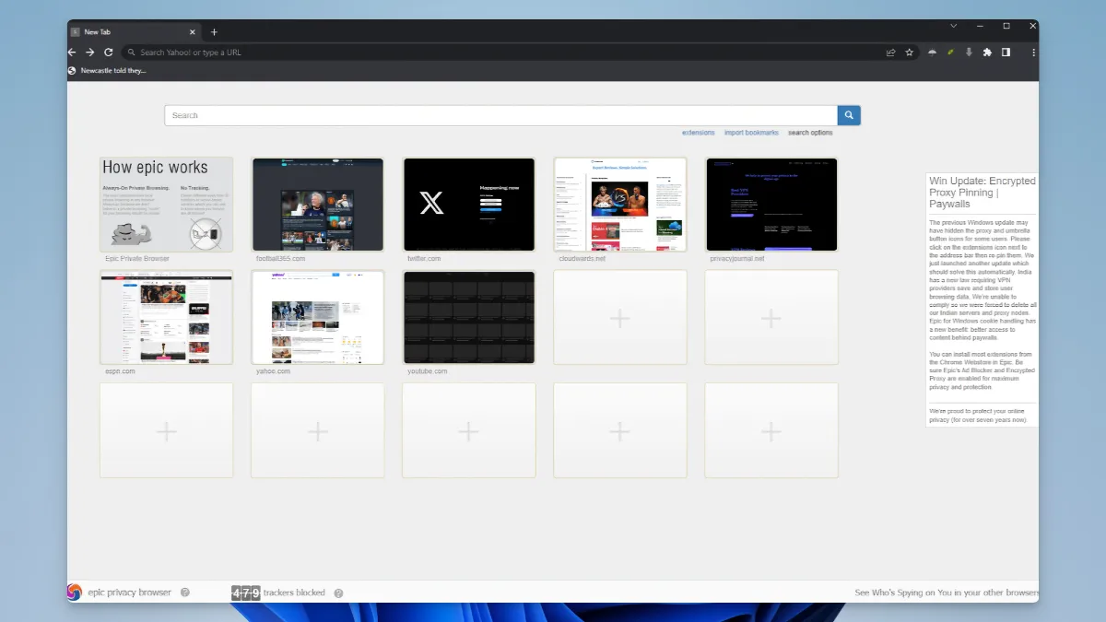Click the blue search magnifier button
The height and width of the screenshot is (622, 1106).
coord(849,115)
